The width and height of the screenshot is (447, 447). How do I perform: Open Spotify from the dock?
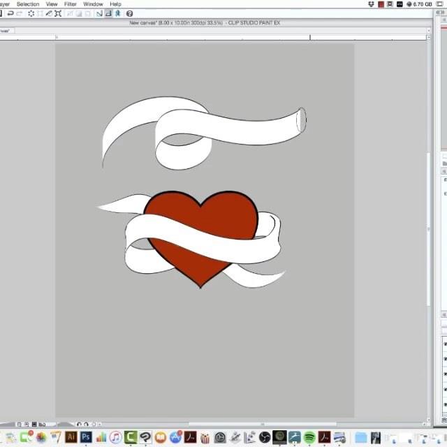tap(309, 437)
